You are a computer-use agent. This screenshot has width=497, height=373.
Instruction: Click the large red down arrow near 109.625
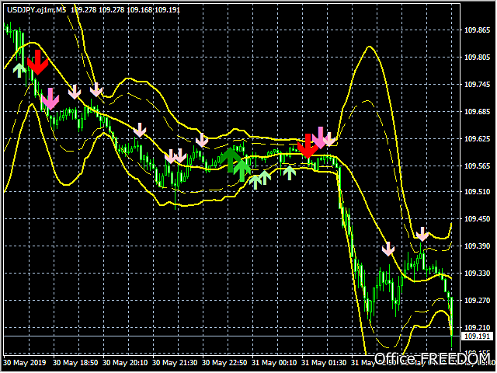click(x=308, y=146)
